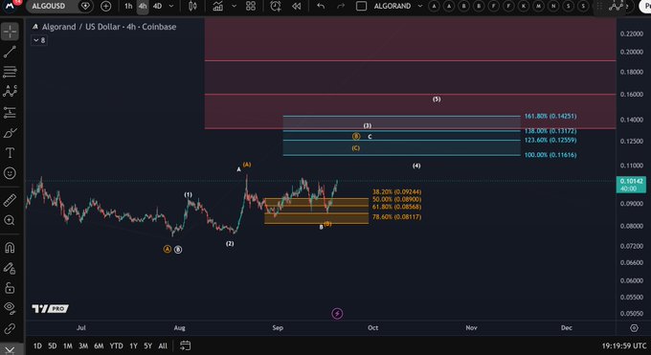Viewport: 651px width, 355px height.
Task: Open the emoji and icons tool
Action: [10, 173]
